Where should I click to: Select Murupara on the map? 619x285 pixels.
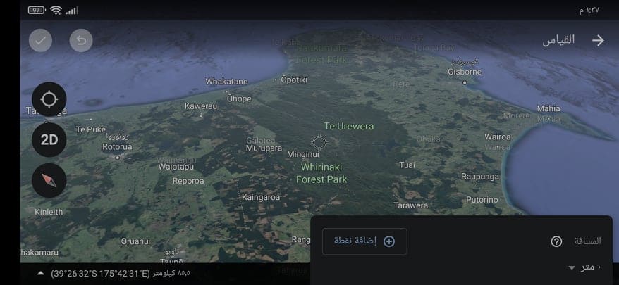pos(264,148)
